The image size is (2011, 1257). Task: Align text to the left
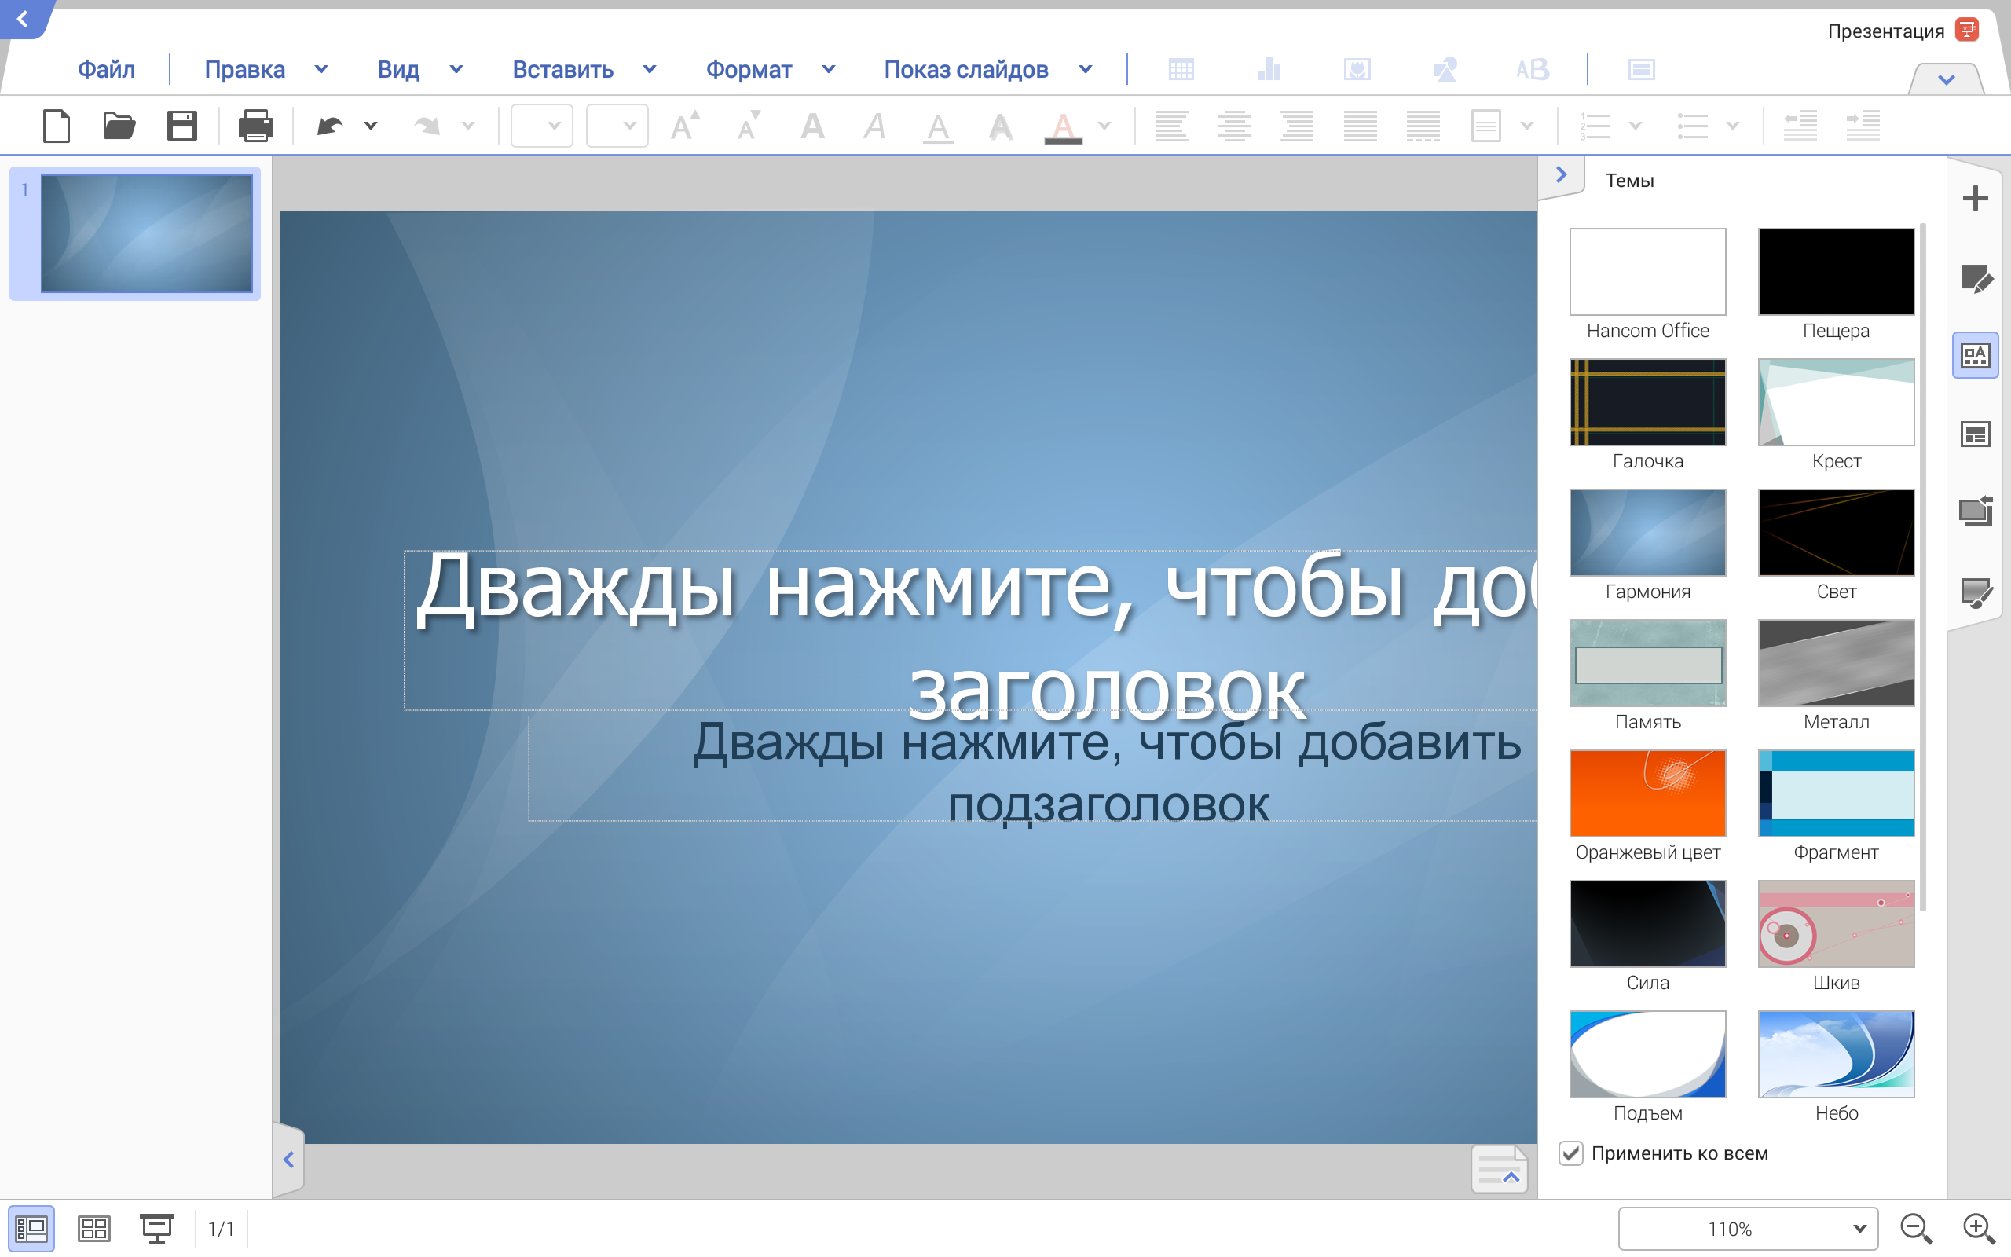[1172, 126]
